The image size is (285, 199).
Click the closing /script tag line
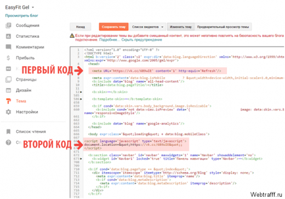tap(93, 148)
